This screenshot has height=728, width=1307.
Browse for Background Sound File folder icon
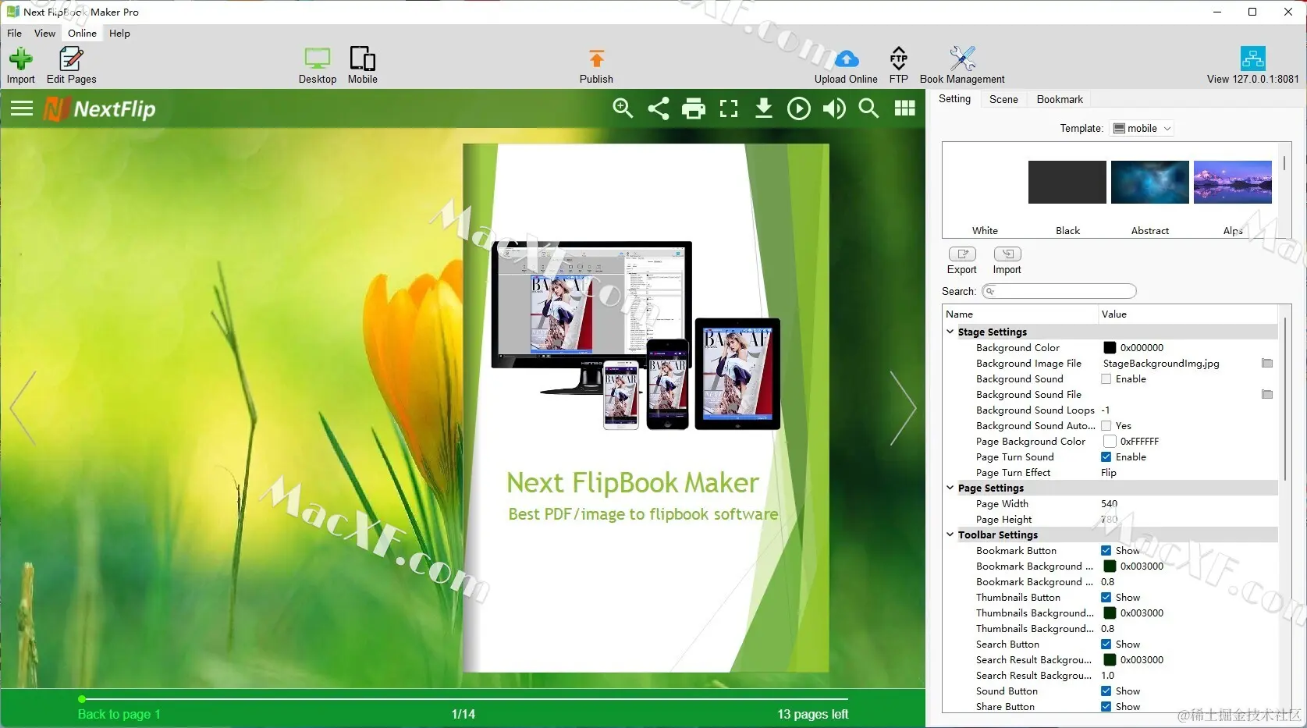(1267, 395)
